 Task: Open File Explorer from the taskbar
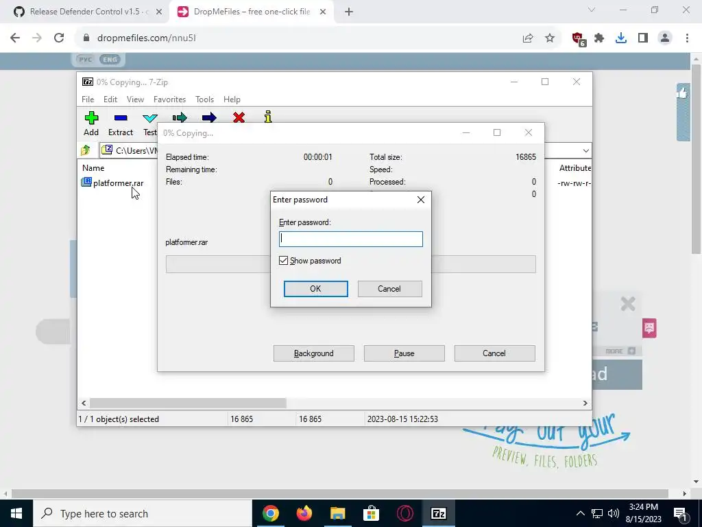[x=338, y=513]
